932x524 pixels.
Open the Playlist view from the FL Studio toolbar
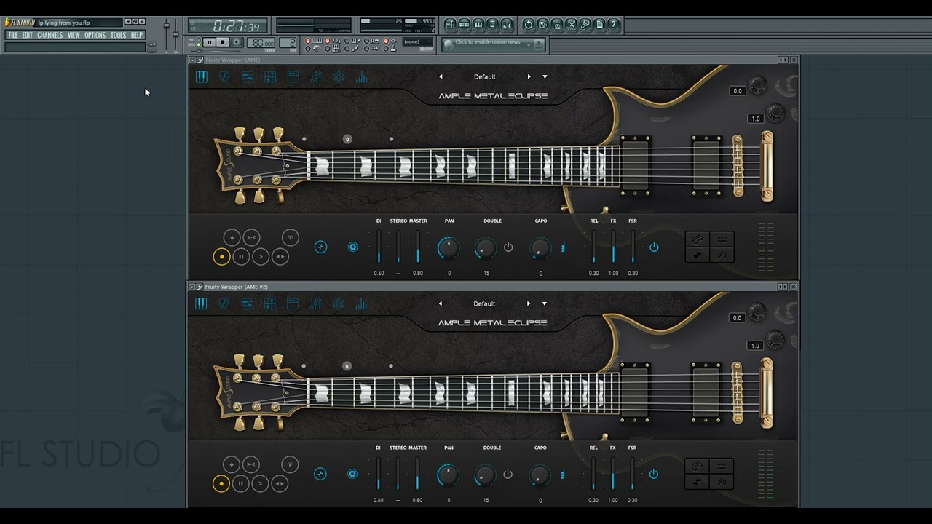(450, 25)
